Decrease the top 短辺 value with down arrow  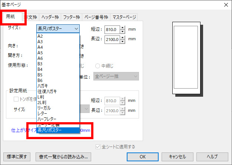click(x=123, y=31)
